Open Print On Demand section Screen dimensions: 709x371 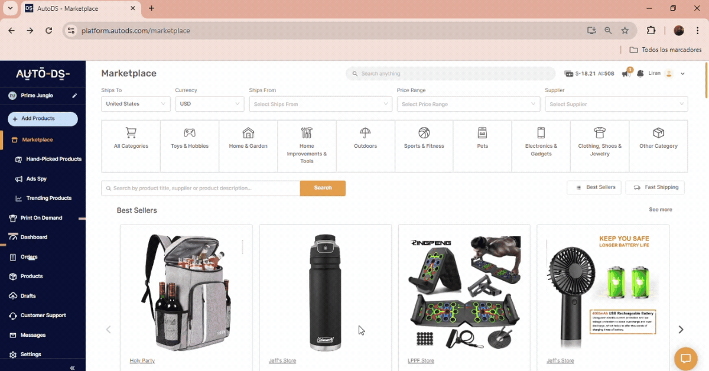pyautogui.click(x=37, y=217)
